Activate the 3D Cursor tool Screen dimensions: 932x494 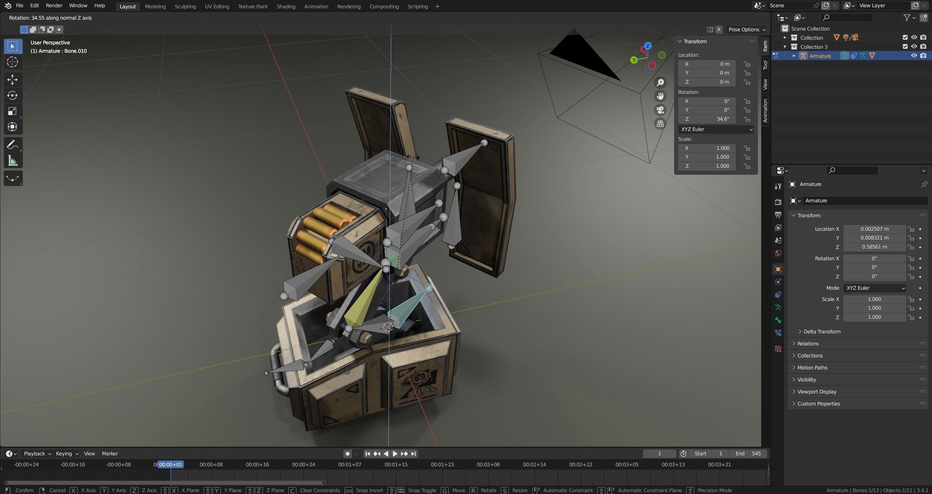click(x=13, y=62)
